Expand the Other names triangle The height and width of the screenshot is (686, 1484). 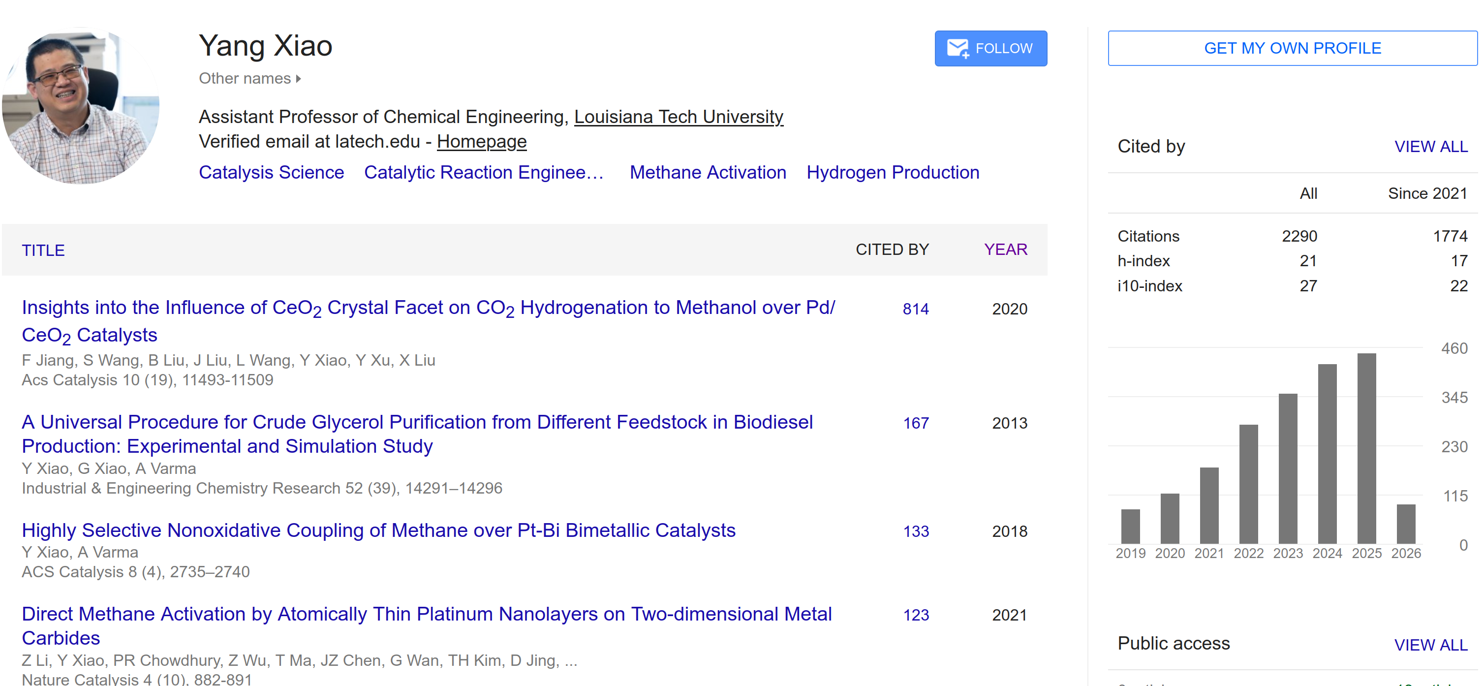pos(298,79)
